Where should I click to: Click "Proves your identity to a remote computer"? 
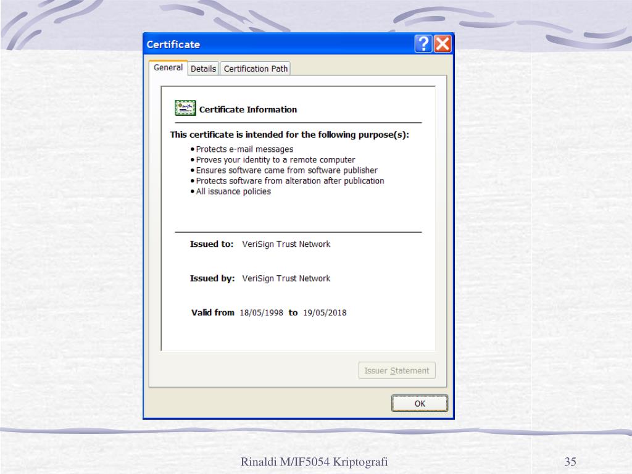pos(275,160)
